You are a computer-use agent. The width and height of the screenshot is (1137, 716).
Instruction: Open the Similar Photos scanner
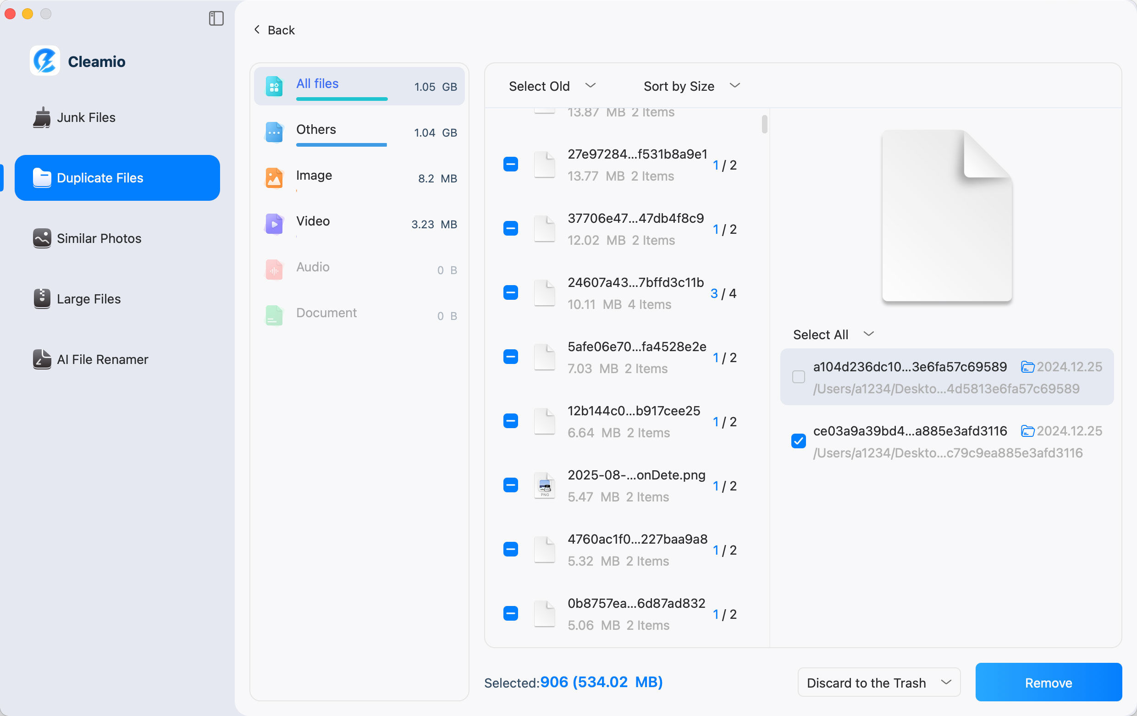tap(99, 238)
